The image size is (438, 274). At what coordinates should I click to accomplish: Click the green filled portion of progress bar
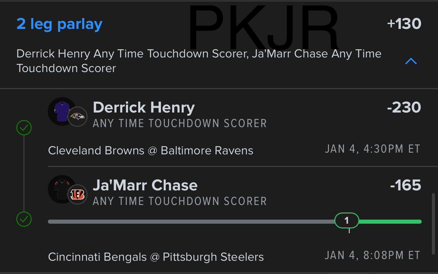[390, 222]
